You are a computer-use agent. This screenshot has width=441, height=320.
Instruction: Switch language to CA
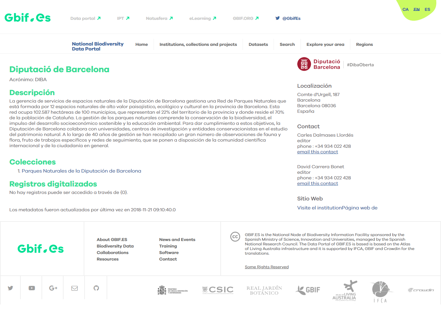pos(405,9)
